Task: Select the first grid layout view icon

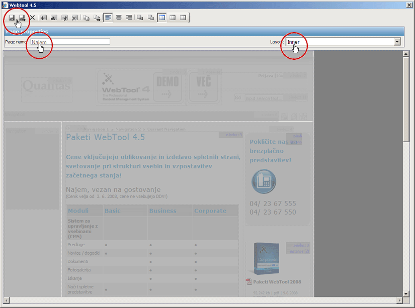Action: [x=162, y=18]
